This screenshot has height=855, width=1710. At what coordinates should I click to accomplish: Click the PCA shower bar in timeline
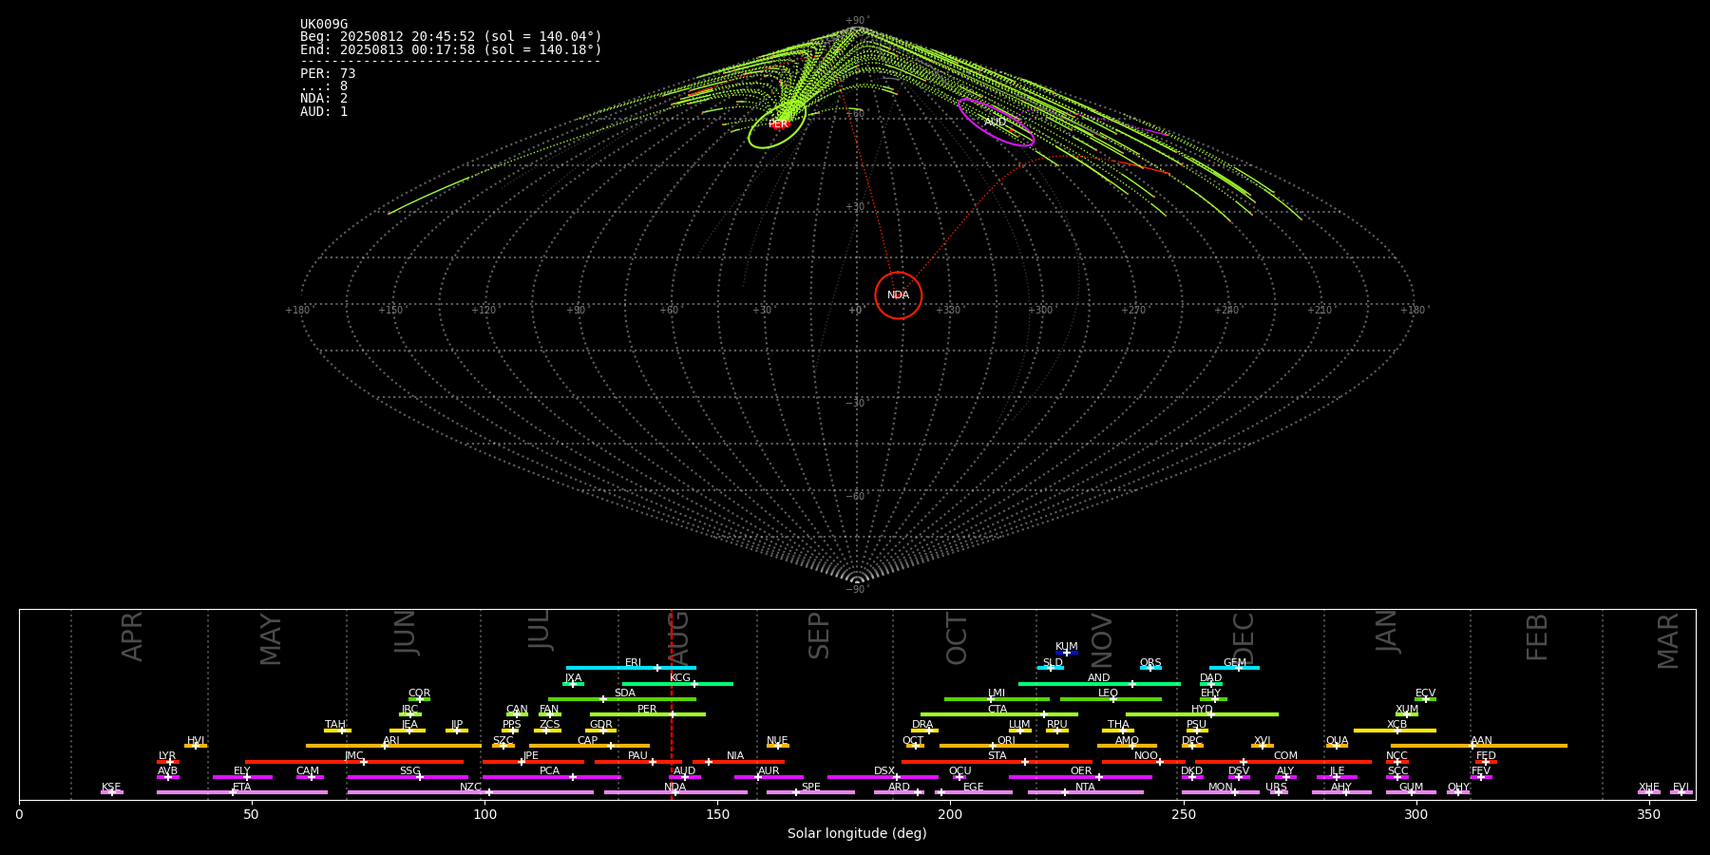[x=551, y=777]
